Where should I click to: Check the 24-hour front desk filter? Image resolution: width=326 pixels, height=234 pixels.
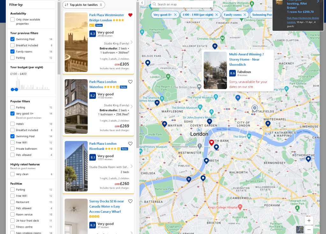(12, 221)
